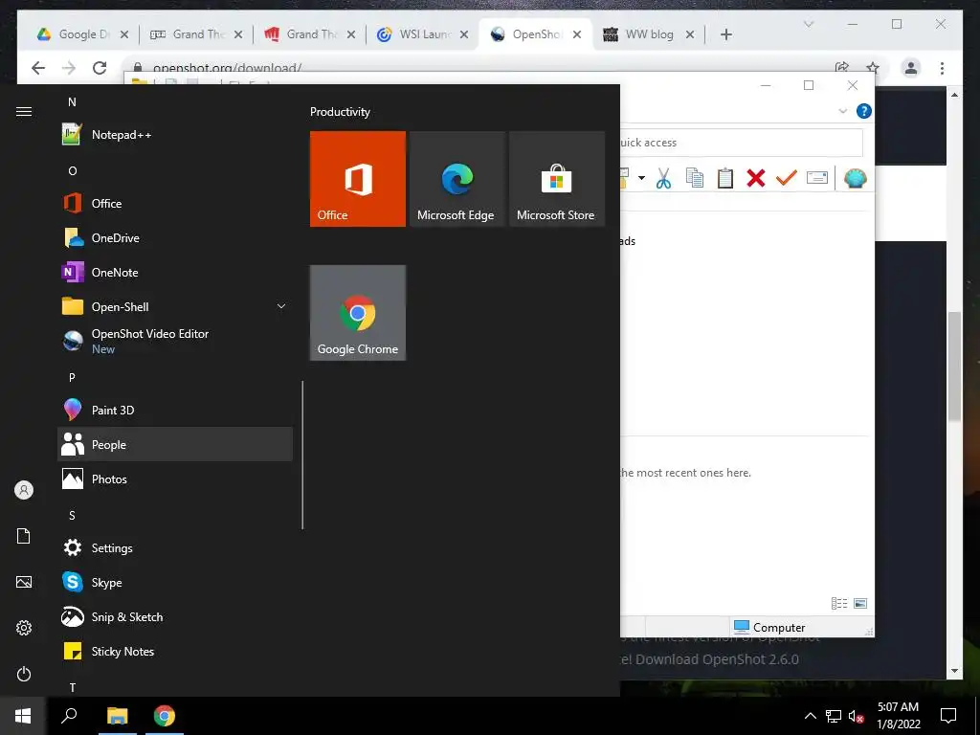
Task: Click the red X Delete icon in Explorer
Action: (756, 178)
